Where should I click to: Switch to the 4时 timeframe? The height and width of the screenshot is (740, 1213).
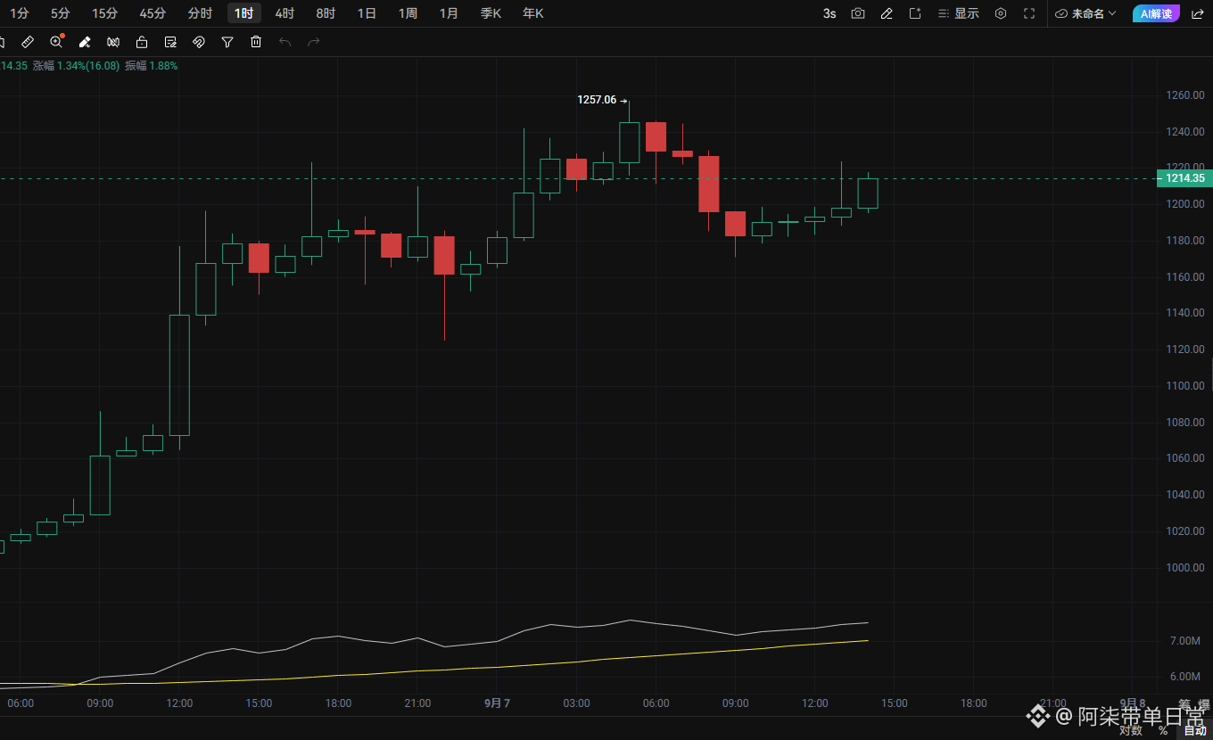pos(285,13)
